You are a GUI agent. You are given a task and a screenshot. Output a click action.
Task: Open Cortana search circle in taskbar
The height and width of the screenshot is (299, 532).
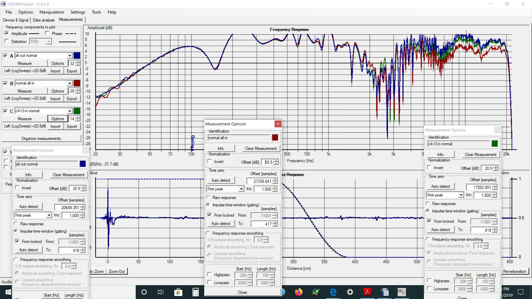144,292
